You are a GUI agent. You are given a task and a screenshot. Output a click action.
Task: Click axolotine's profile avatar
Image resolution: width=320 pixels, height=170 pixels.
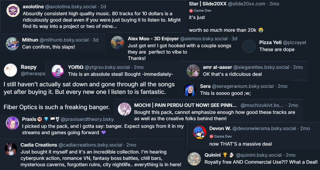12,10
